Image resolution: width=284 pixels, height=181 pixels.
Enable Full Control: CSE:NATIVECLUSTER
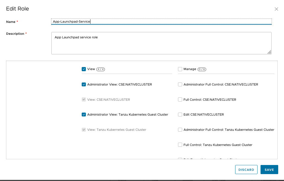[180, 100]
